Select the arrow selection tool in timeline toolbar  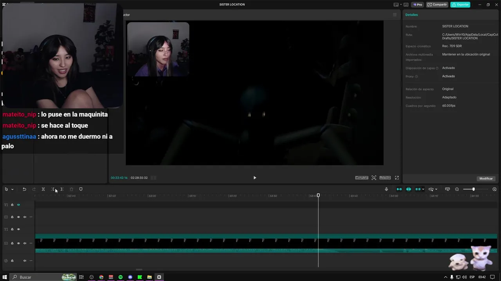pyautogui.click(x=6, y=189)
